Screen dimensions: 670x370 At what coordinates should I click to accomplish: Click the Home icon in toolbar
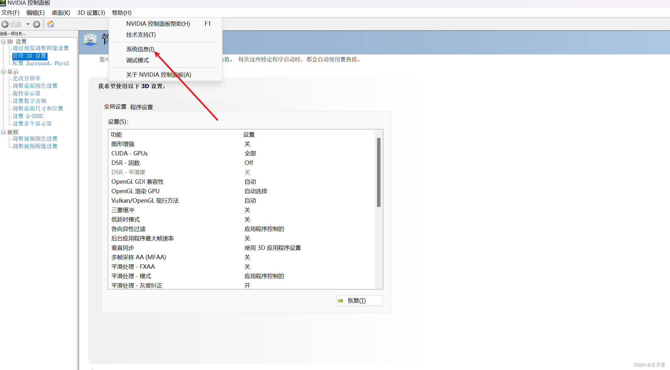(51, 24)
